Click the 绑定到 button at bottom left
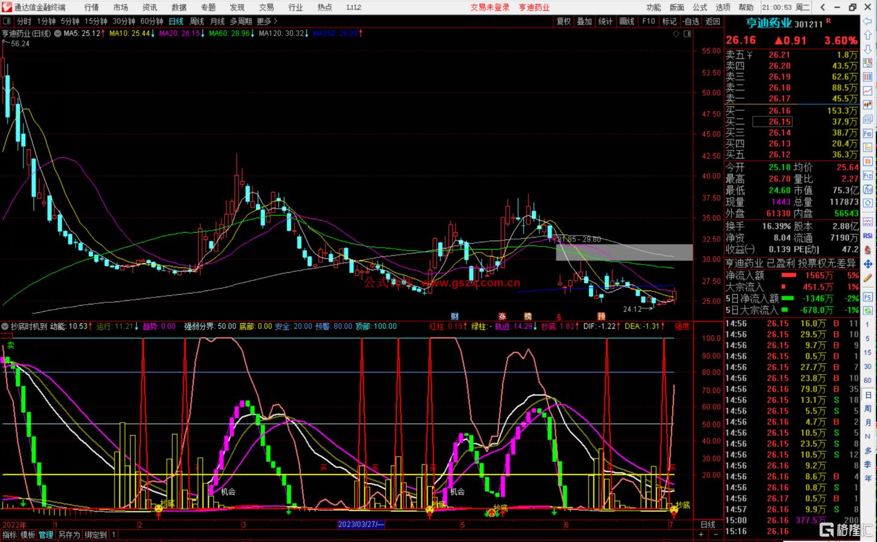The image size is (877, 542). click(x=95, y=535)
